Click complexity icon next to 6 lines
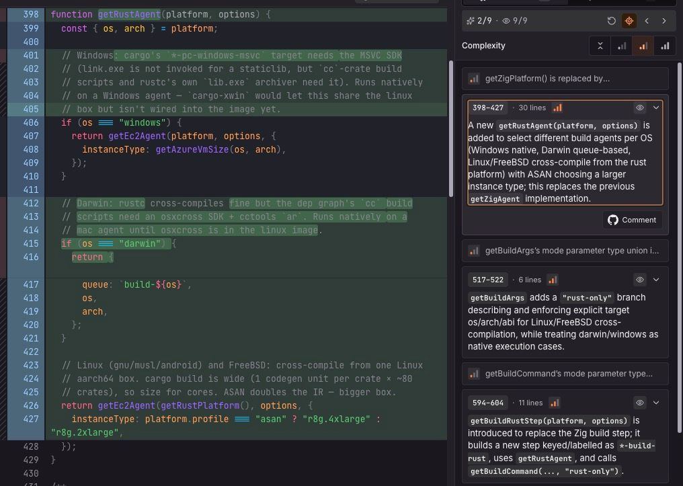This screenshot has height=486, width=683. 553,280
